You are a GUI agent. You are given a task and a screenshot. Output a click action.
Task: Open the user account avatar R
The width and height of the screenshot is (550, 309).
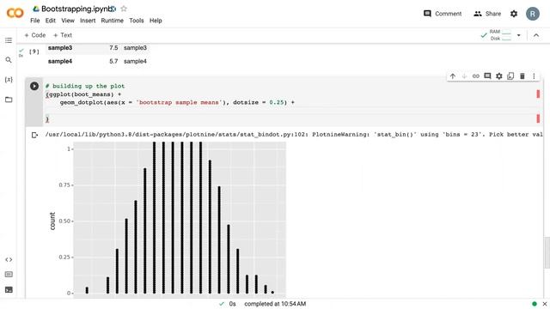[x=533, y=14]
